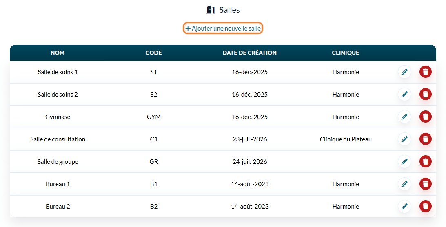The height and width of the screenshot is (227, 446).
Task: Click the door icon beside Salles title
Action: 211,10
